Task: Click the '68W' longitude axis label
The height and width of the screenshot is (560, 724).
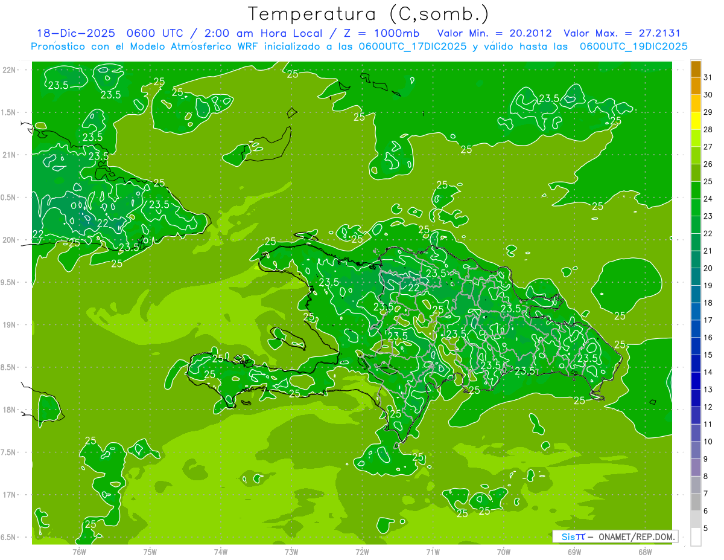Action: coord(645,552)
